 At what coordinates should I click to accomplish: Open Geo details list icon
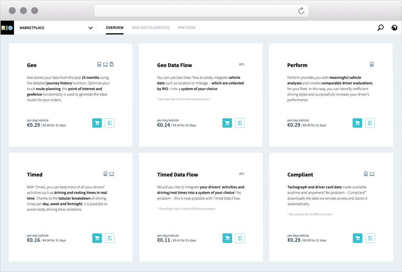click(110, 123)
